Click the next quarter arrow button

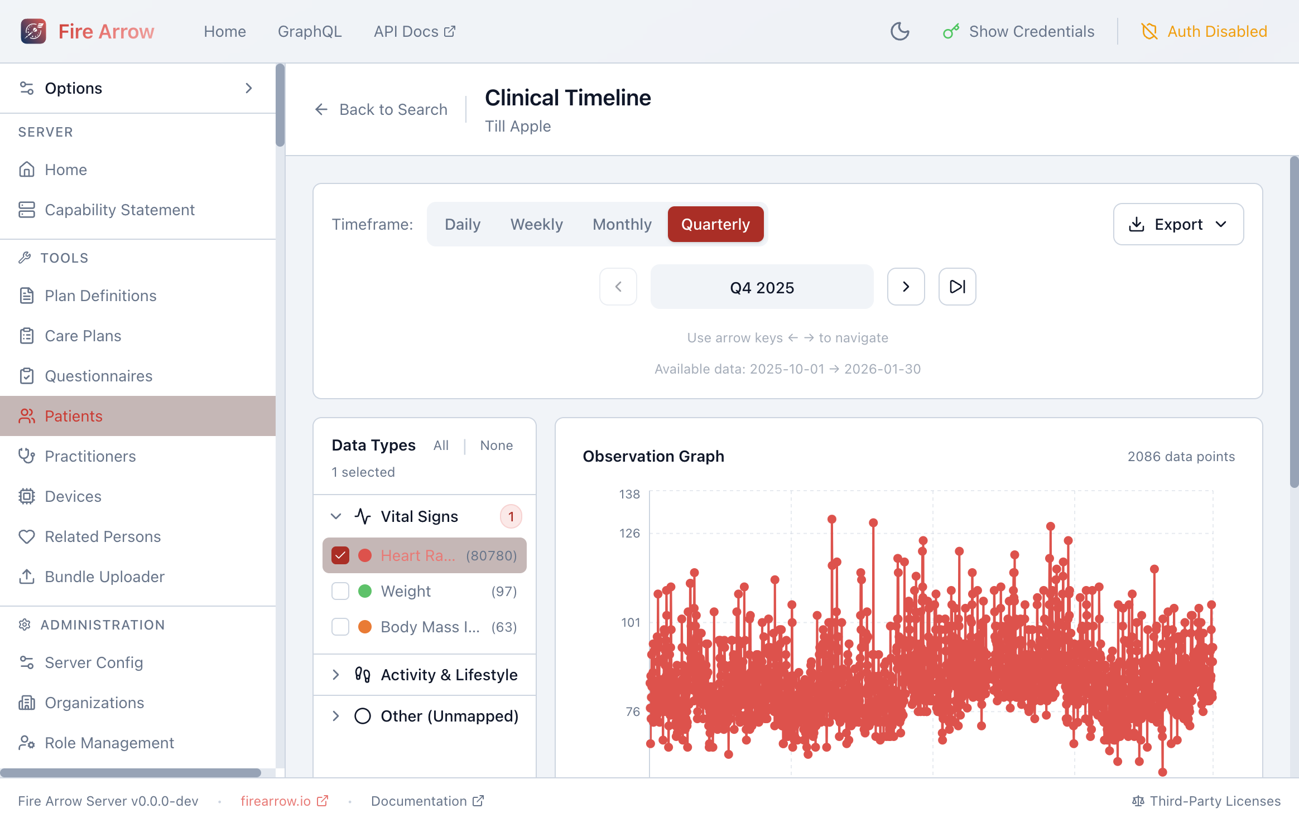(x=905, y=287)
